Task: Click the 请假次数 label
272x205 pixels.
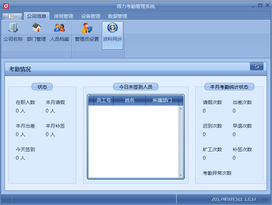Action: (x=212, y=102)
